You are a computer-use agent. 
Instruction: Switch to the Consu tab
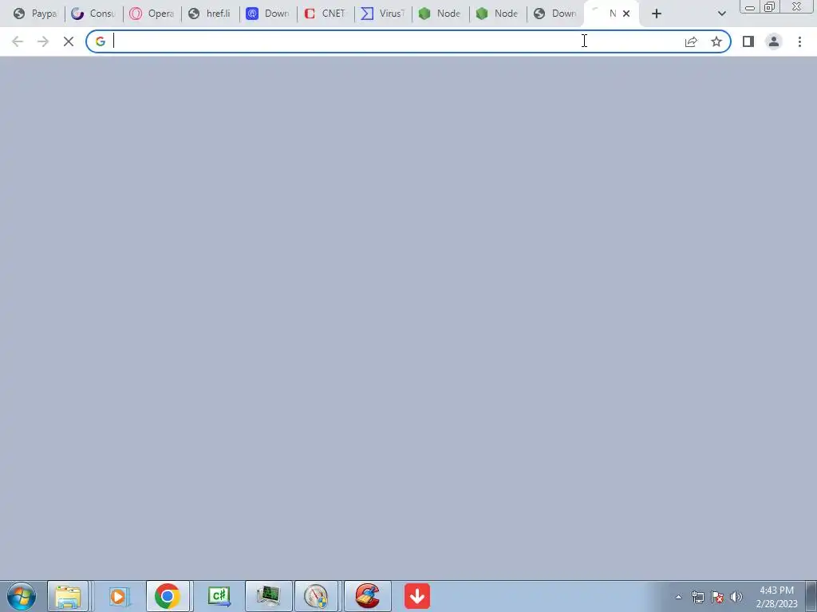94,14
